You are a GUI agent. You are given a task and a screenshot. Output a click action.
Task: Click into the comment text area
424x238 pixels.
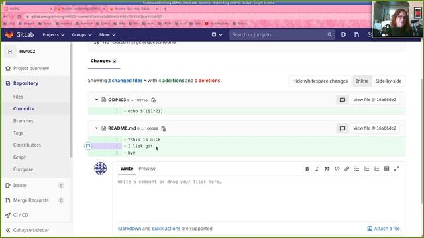pos(259,199)
